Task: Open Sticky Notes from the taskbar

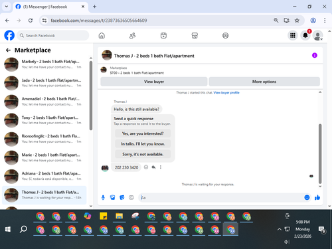Action: pos(104,216)
